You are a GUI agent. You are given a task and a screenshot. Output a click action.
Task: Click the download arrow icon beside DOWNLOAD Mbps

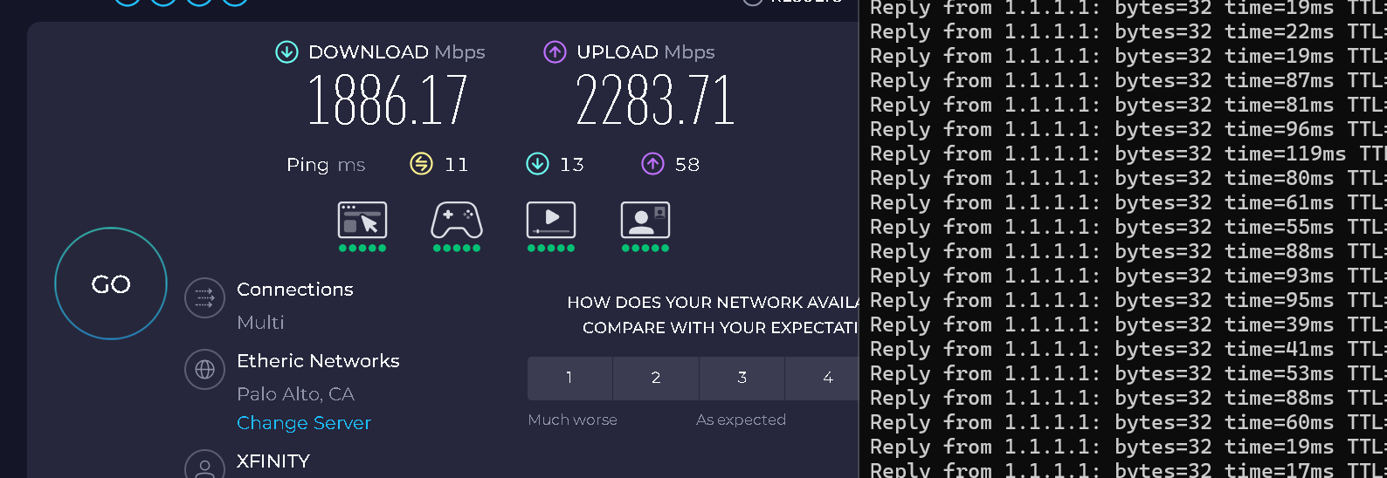tap(286, 52)
